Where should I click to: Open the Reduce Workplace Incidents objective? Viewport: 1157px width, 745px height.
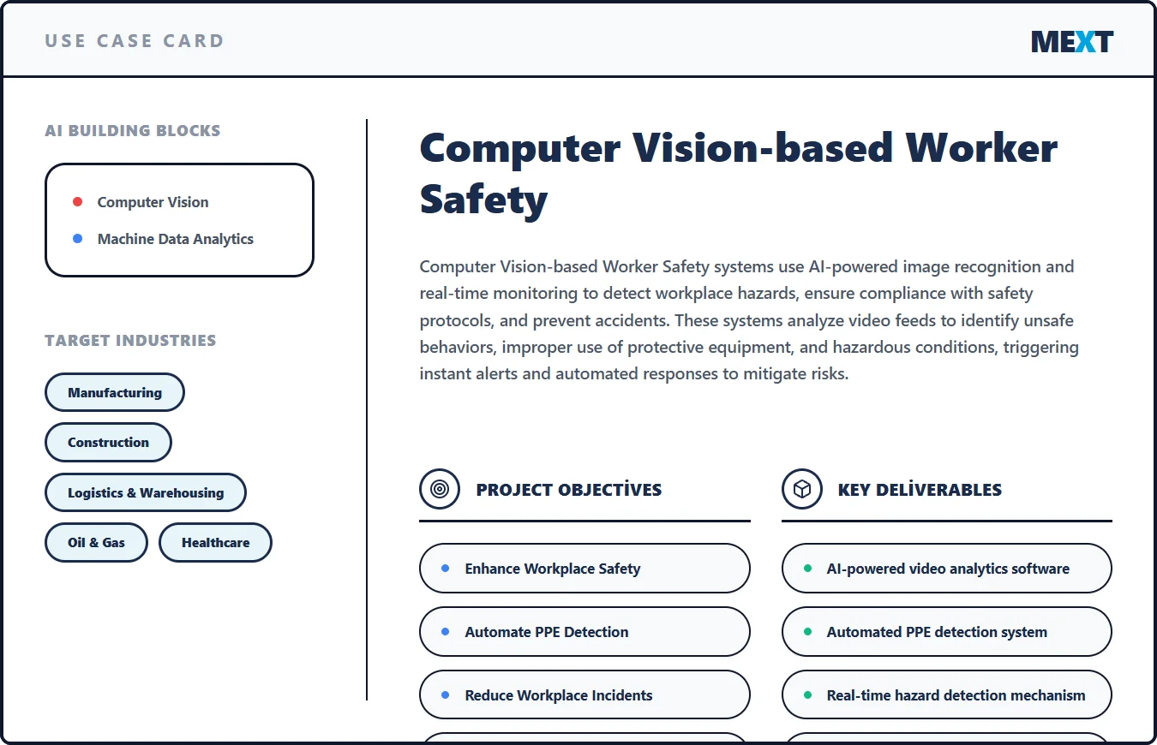tap(584, 695)
